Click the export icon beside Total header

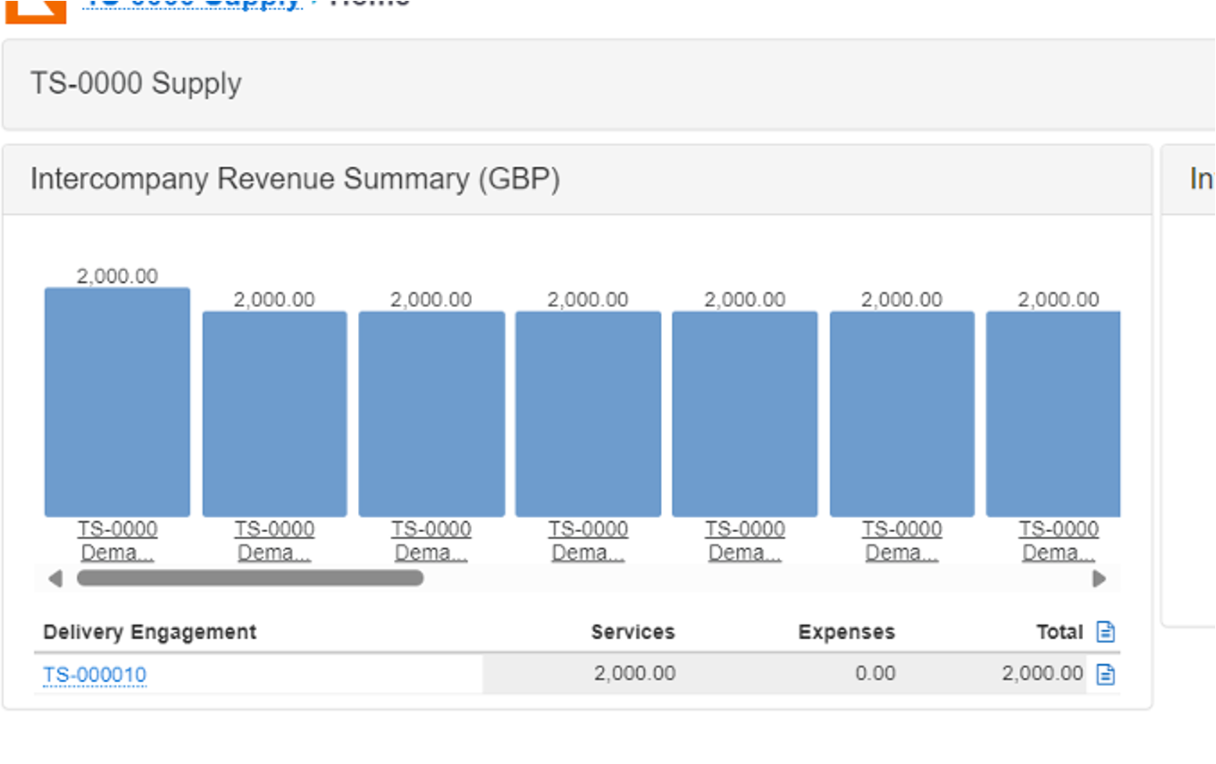coord(1105,631)
